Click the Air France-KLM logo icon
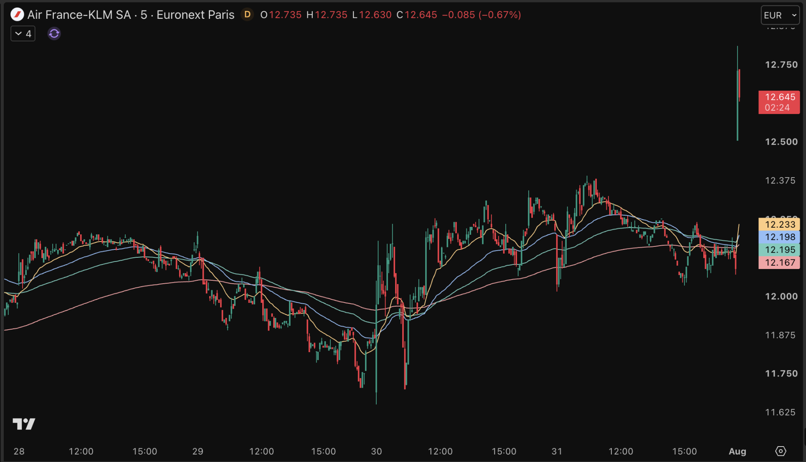The width and height of the screenshot is (806, 462). pos(17,15)
